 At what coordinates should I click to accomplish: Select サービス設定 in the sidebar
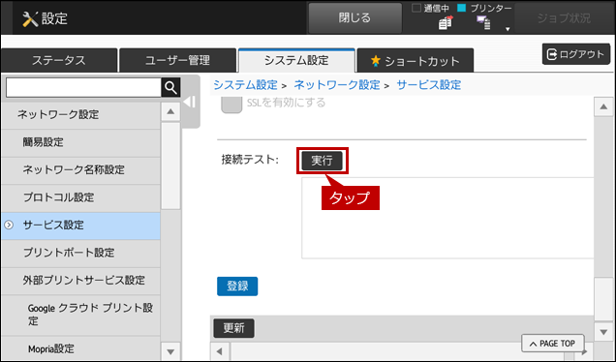pyautogui.click(x=80, y=226)
